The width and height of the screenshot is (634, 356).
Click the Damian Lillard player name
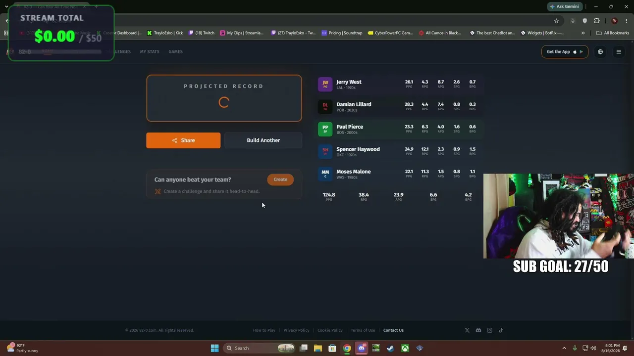coord(354,104)
